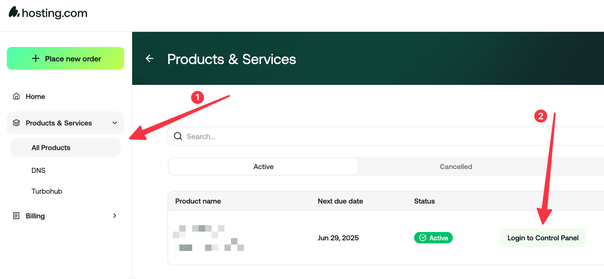Click the Billing document icon

click(16, 216)
